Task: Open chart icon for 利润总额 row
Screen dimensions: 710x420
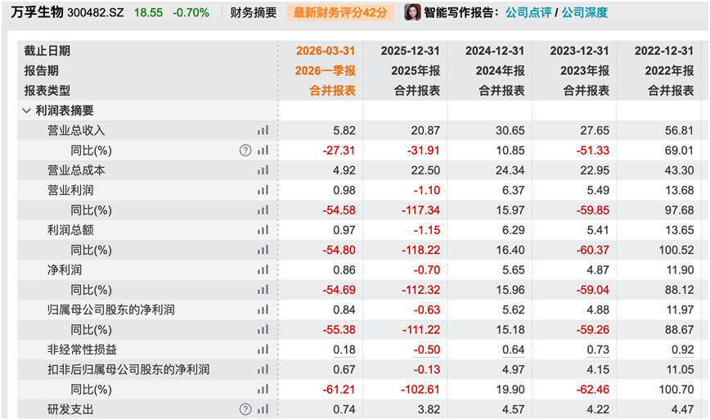Action: [x=263, y=230]
